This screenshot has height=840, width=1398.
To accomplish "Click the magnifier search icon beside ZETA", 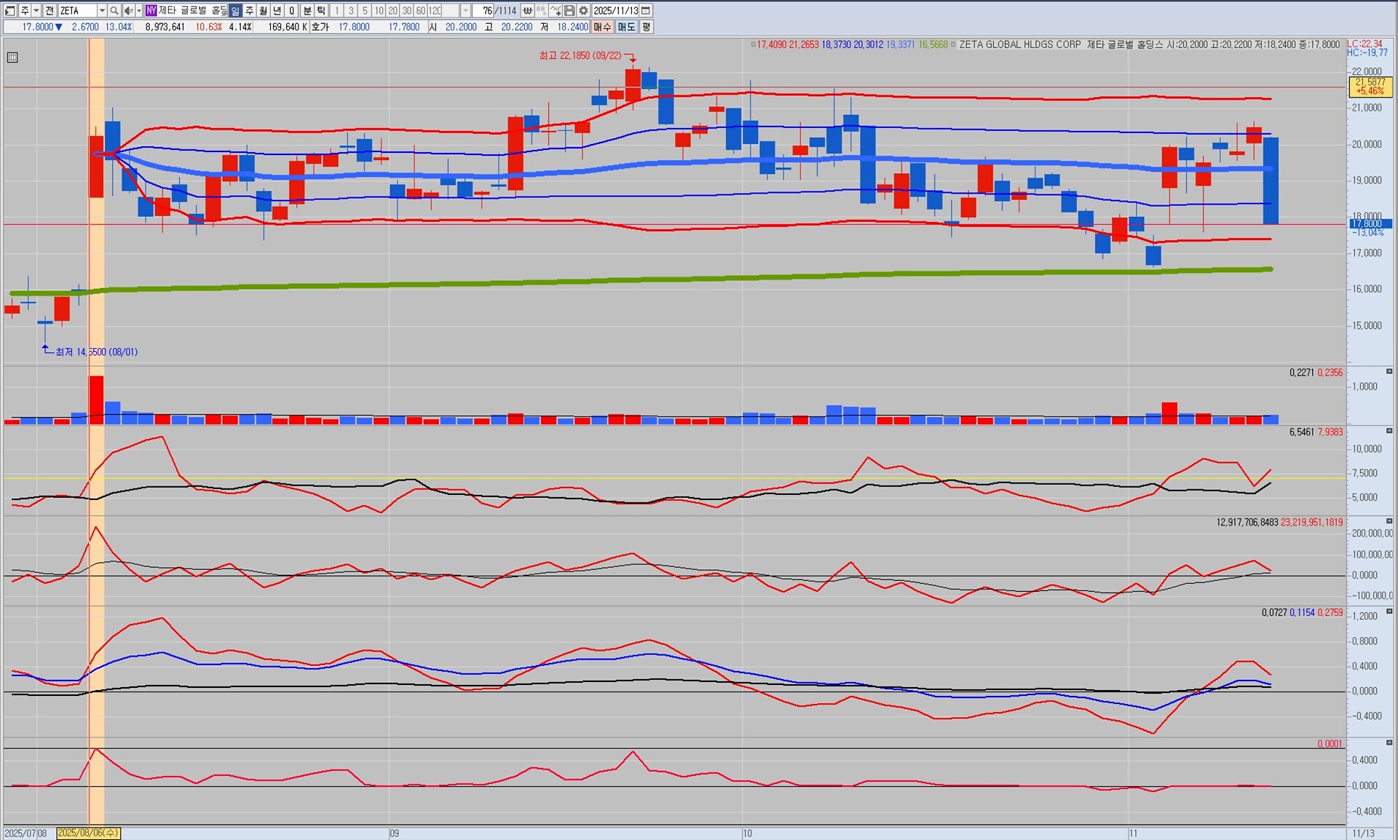I will (x=114, y=10).
